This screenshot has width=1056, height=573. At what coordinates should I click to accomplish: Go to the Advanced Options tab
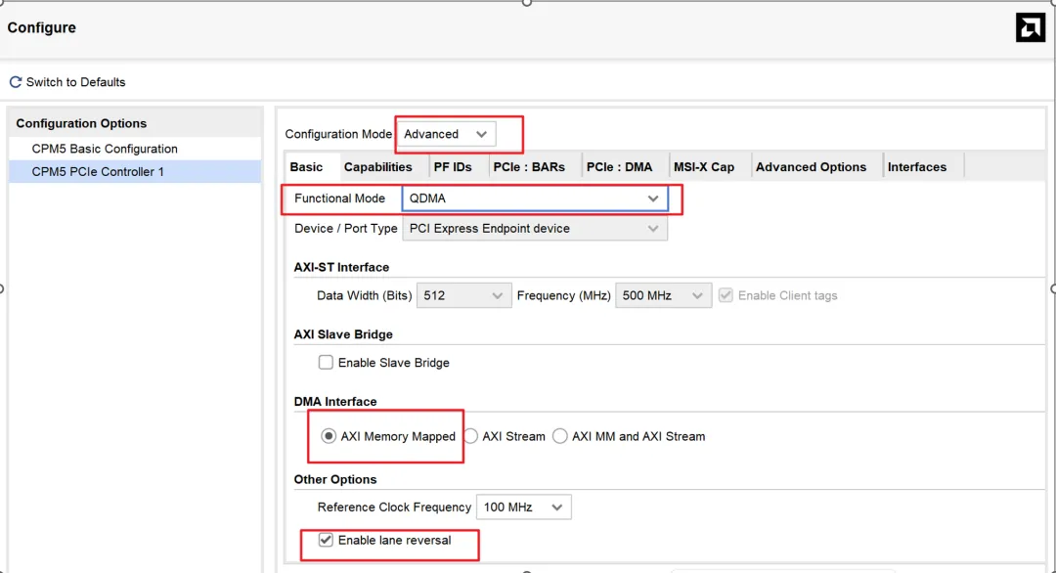tap(811, 167)
